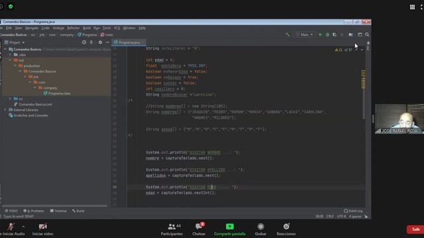Go to next highlighted error arrow

click(362, 50)
